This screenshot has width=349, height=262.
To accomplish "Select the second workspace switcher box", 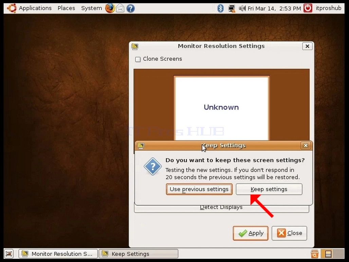I will point(339,254).
